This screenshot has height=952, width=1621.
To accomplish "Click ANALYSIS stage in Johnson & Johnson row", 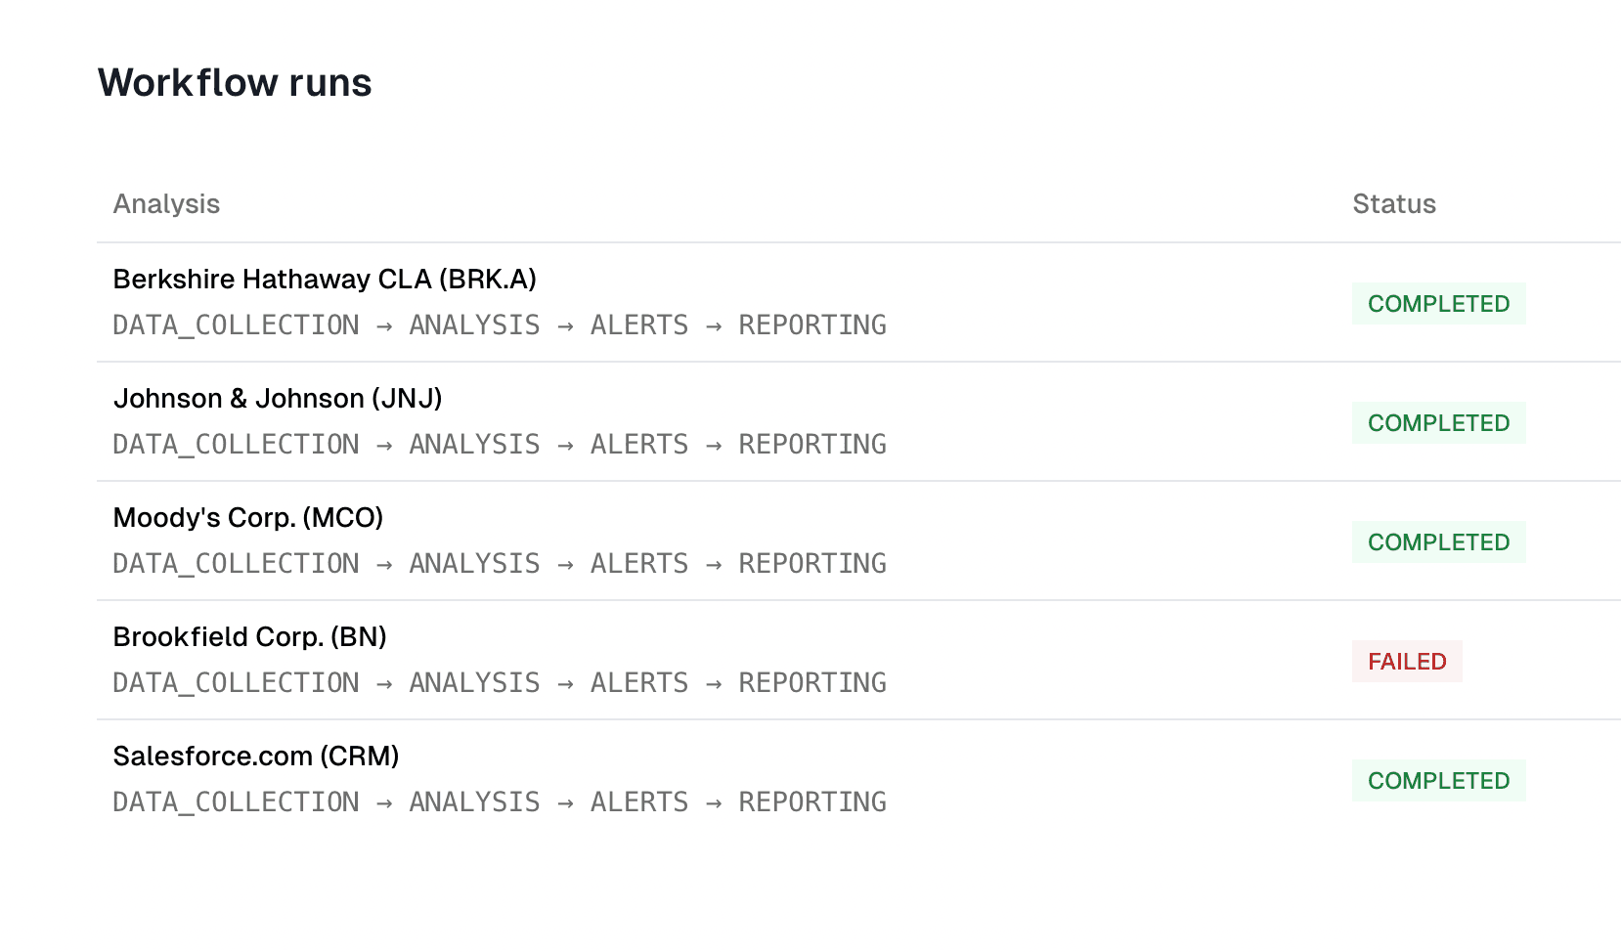I will point(474,445).
